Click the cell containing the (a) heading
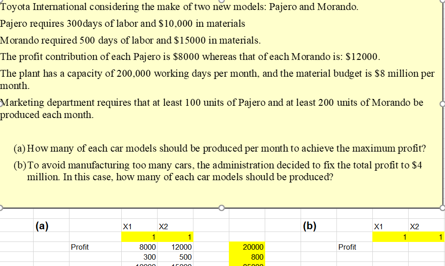This screenshot has width=445, height=266. click(41, 226)
